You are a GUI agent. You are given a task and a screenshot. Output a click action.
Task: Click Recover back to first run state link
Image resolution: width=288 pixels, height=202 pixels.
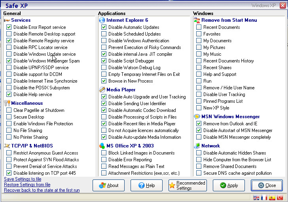point(42,190)
